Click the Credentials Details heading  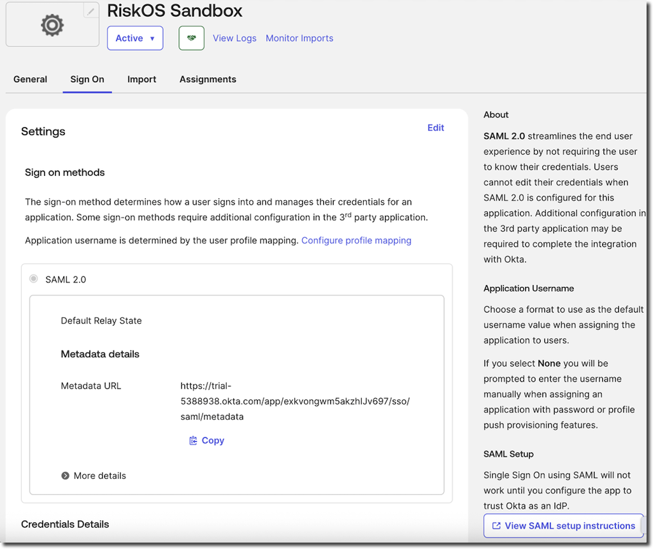(x=65, y=524)
